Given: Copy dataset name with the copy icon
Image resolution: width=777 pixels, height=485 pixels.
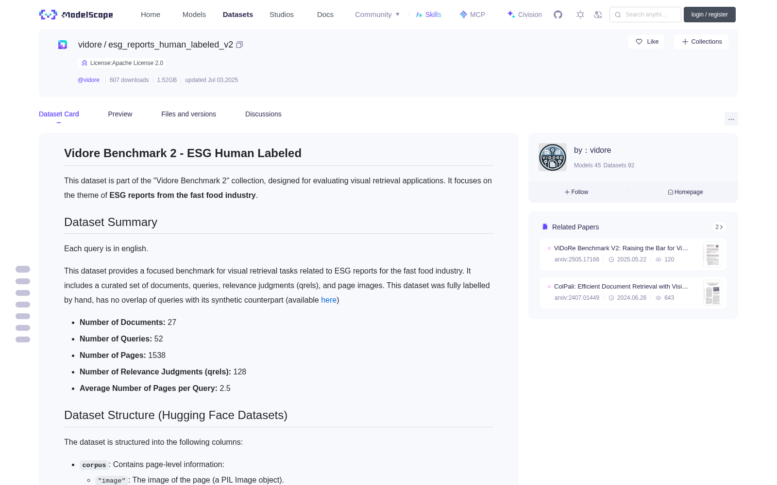Looking at the screenshot, I should [x=239, y=45].
